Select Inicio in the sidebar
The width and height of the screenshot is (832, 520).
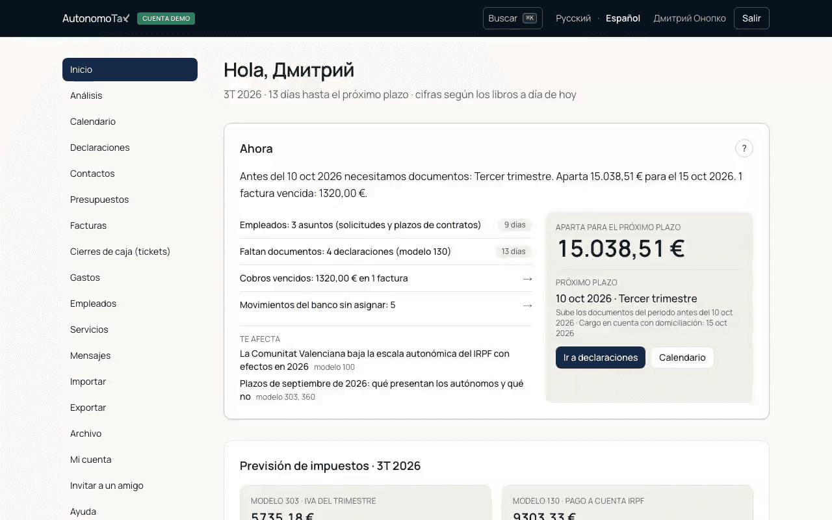(130, 70)
